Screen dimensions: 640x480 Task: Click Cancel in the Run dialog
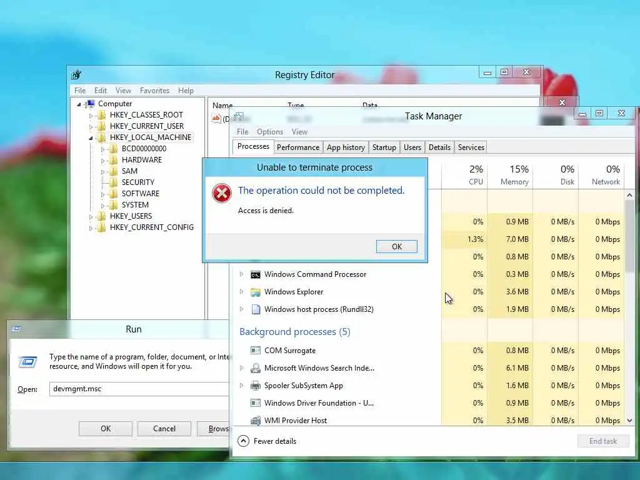coord(164,429)
